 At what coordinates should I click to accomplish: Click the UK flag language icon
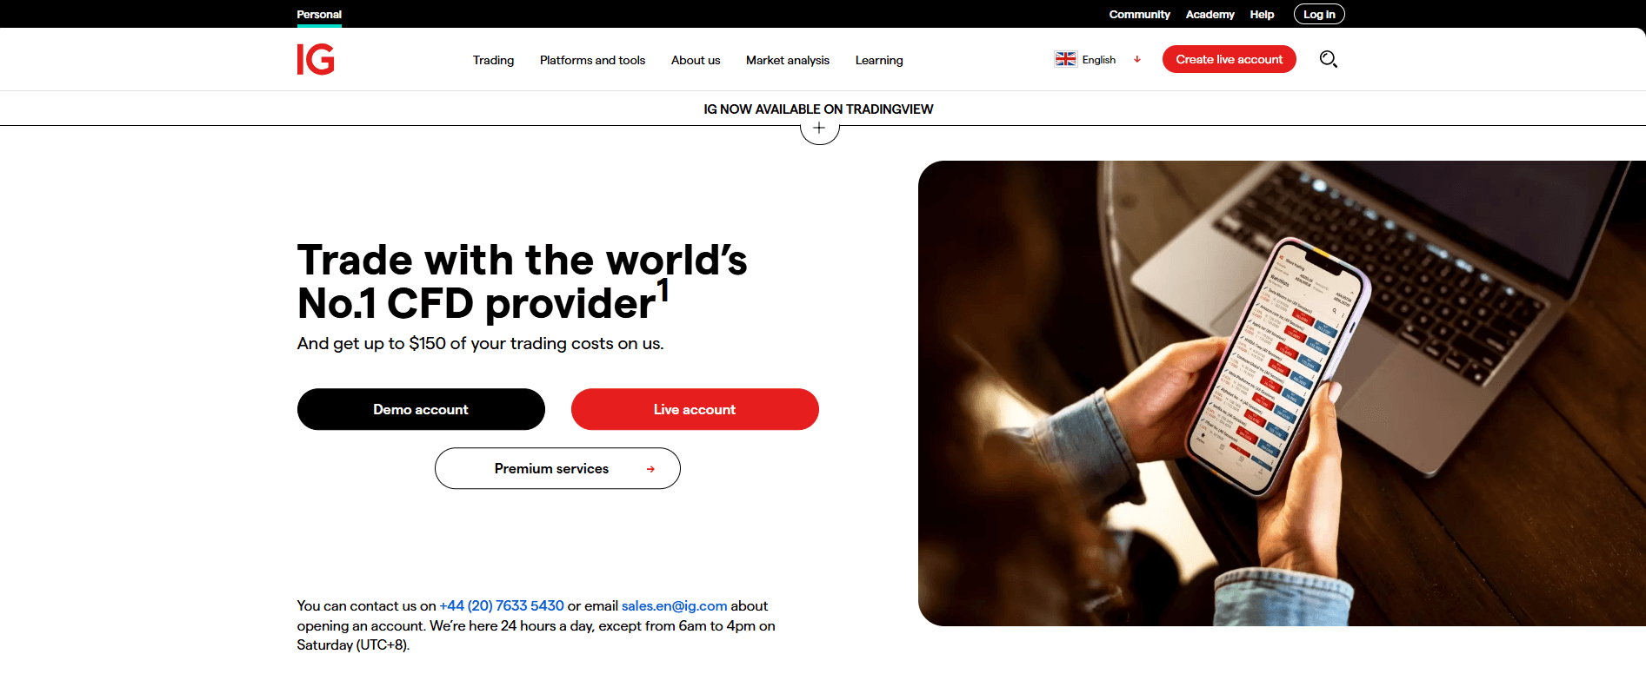pyautogui.click(x=1065, y=59)
